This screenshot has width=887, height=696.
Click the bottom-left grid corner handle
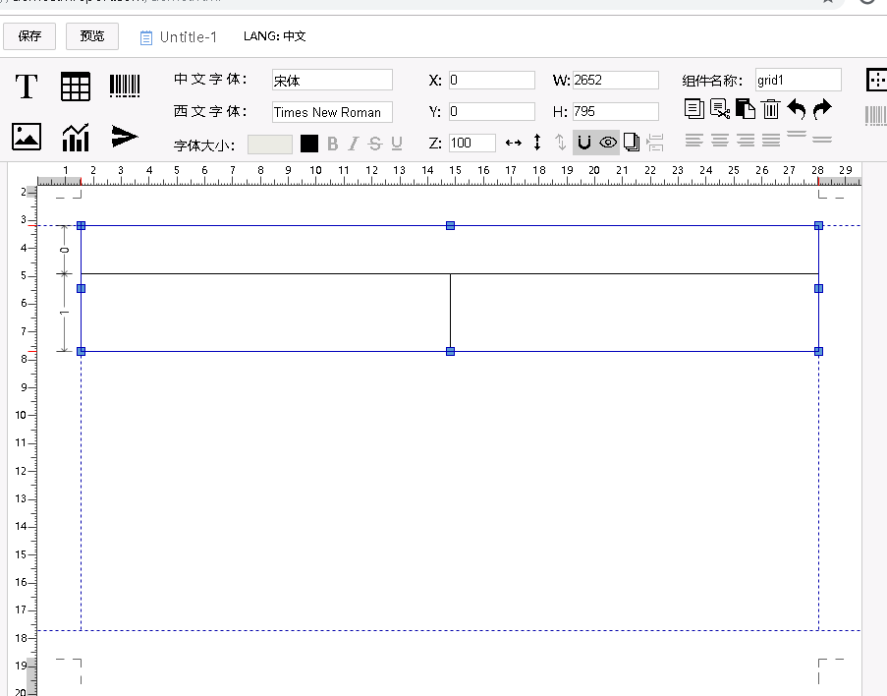point(81,352)
